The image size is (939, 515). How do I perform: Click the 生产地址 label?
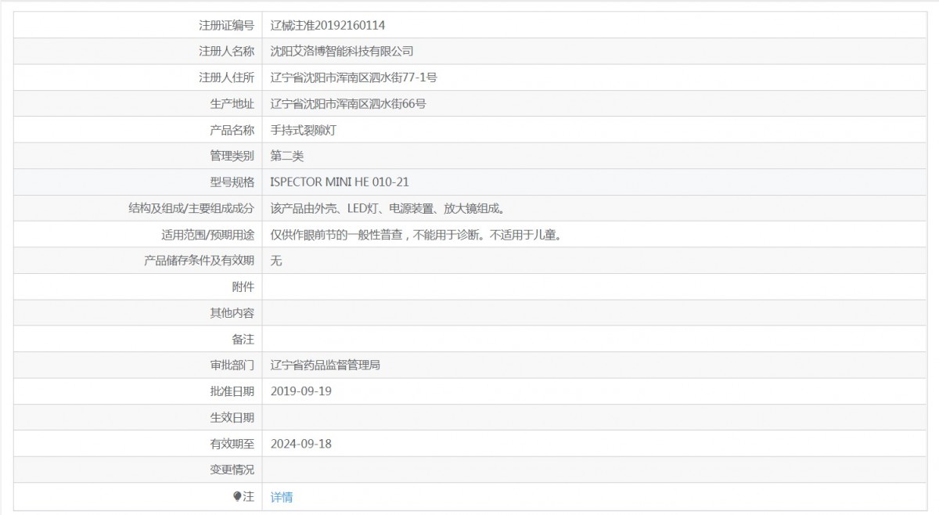click(232, 103)
